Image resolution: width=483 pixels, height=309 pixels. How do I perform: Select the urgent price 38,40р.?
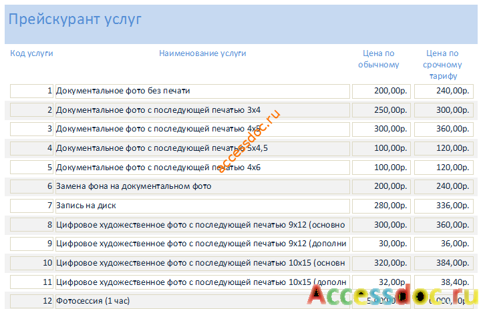click(x=444, y=282)
